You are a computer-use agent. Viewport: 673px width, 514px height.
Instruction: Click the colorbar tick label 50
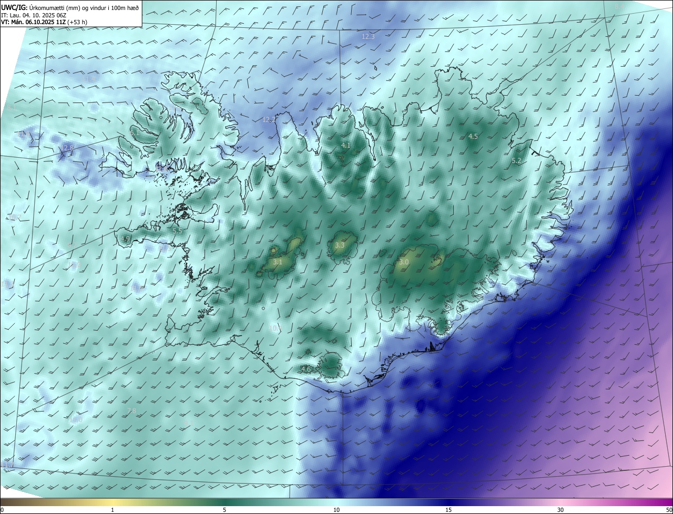pos(669,510)
